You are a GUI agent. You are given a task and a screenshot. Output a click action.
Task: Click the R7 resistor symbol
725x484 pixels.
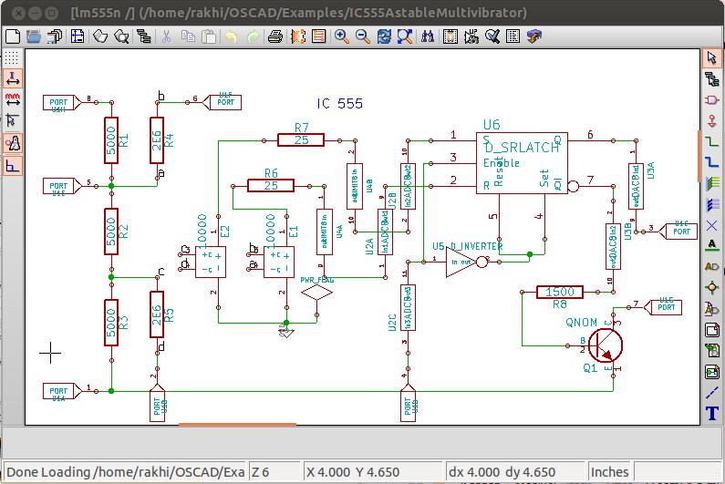coord(301,139)
